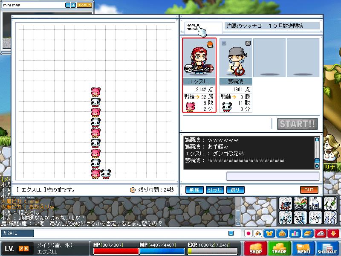
Task: Open the TRADE button
Action: point(279,248)
